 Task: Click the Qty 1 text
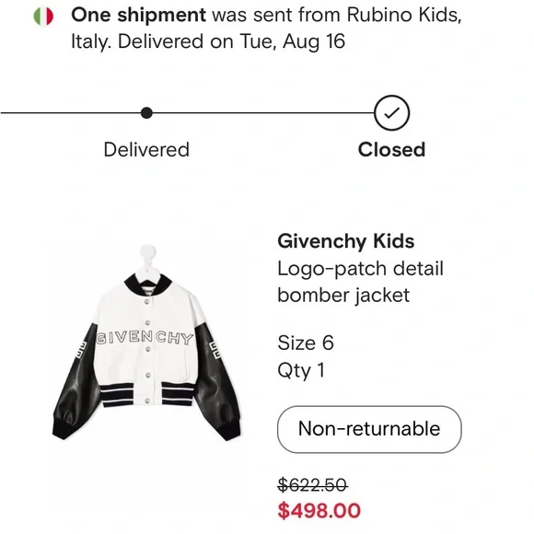coord(301,370)
